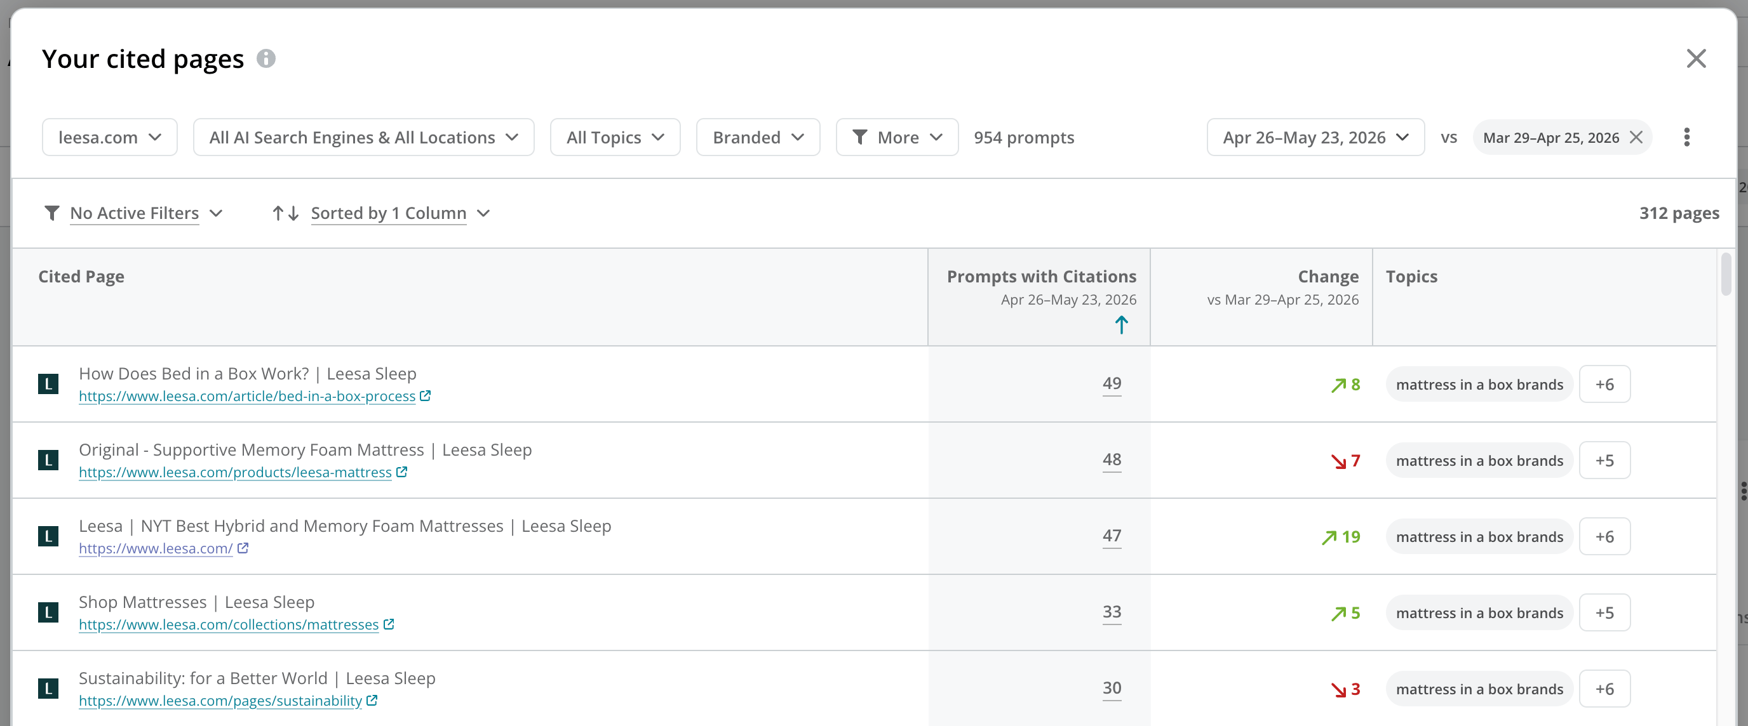The width and height of the screenshot is (1748, 726).
Task: Open the Apr 26–May 23, 2026 date picker
Action: 1315,138
